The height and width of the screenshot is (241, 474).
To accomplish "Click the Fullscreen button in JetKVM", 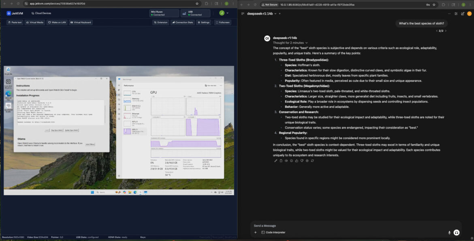I will 222,23.
